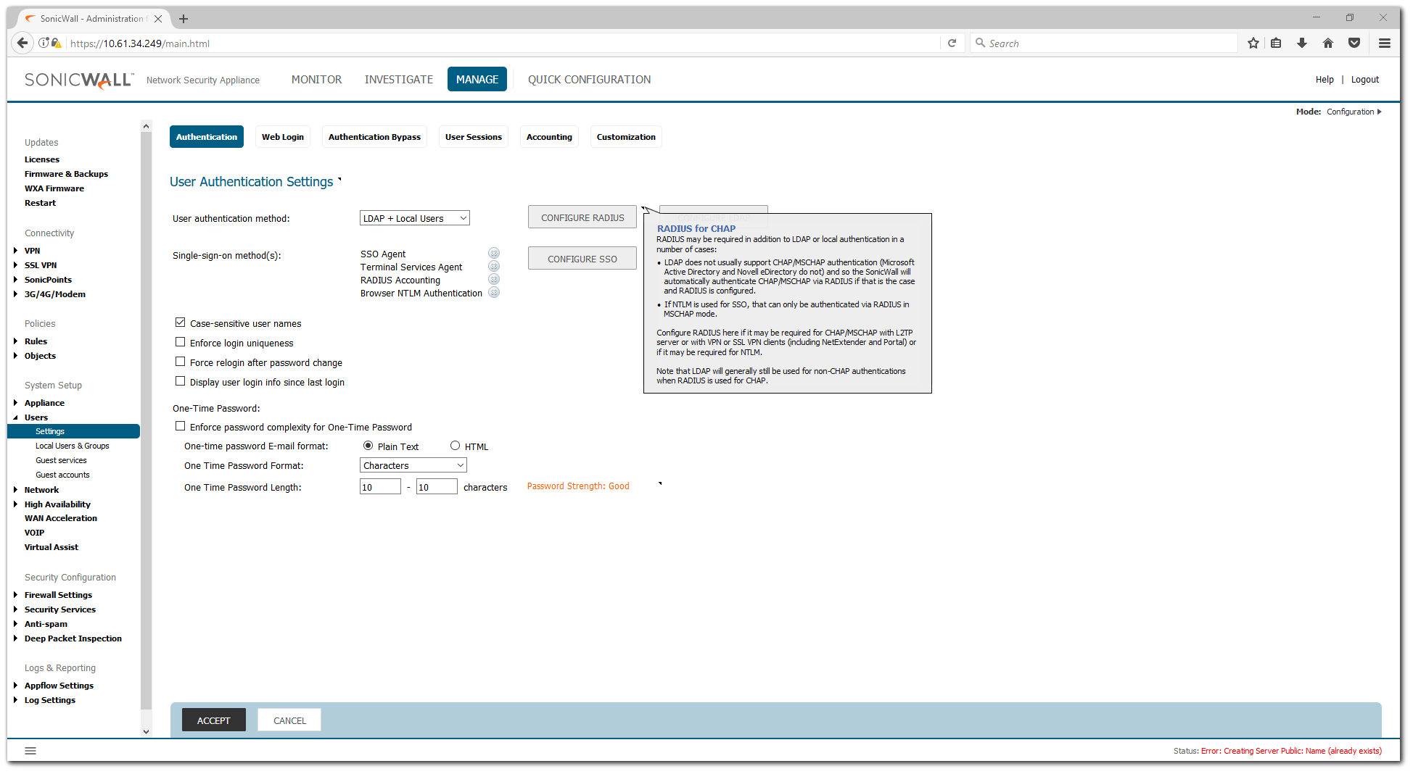Click the Terminal Services Agent status icon
Viewport: 1413px width, 774px height.
point(494,266)
